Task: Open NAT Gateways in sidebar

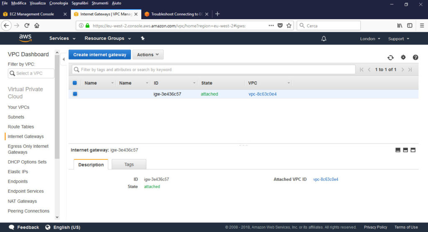Action: pyautogui.click(x=22, y=201)
